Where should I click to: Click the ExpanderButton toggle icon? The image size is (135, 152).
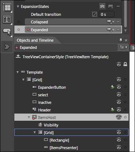coord(34,87)
